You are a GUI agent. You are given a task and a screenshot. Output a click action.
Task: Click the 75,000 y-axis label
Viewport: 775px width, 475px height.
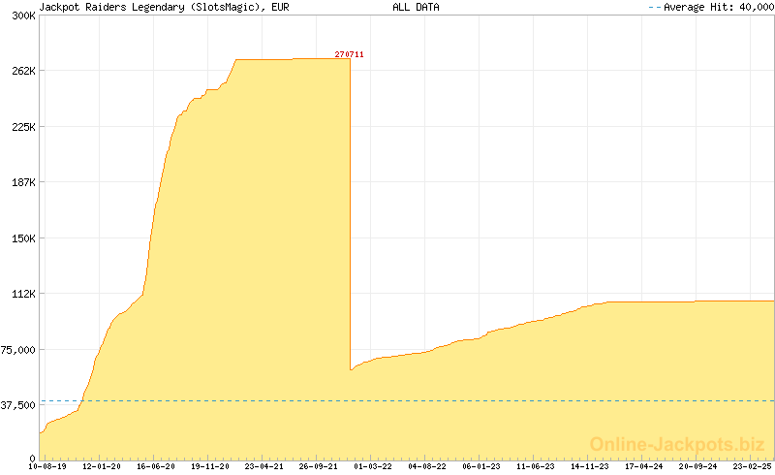18,350
